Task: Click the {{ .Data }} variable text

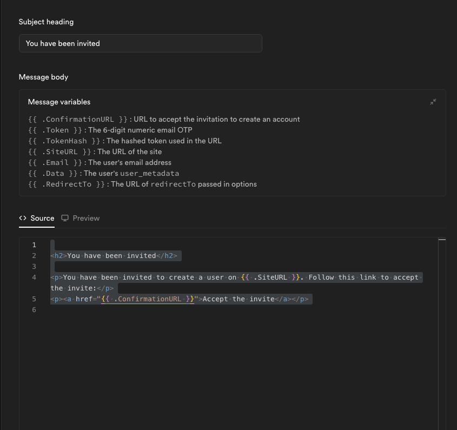Action: tap(53, 173)
